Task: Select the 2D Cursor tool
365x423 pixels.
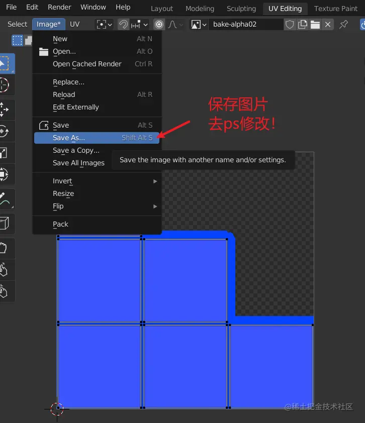Action: coord(6,85)
